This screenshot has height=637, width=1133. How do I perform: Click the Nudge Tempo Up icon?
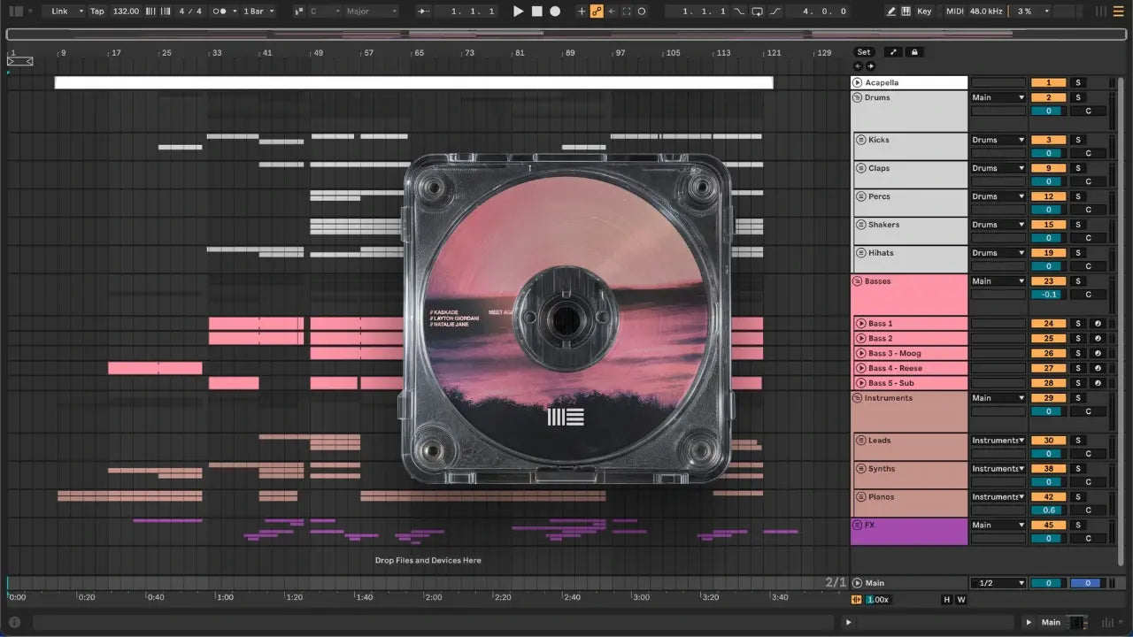coord(164,12)
